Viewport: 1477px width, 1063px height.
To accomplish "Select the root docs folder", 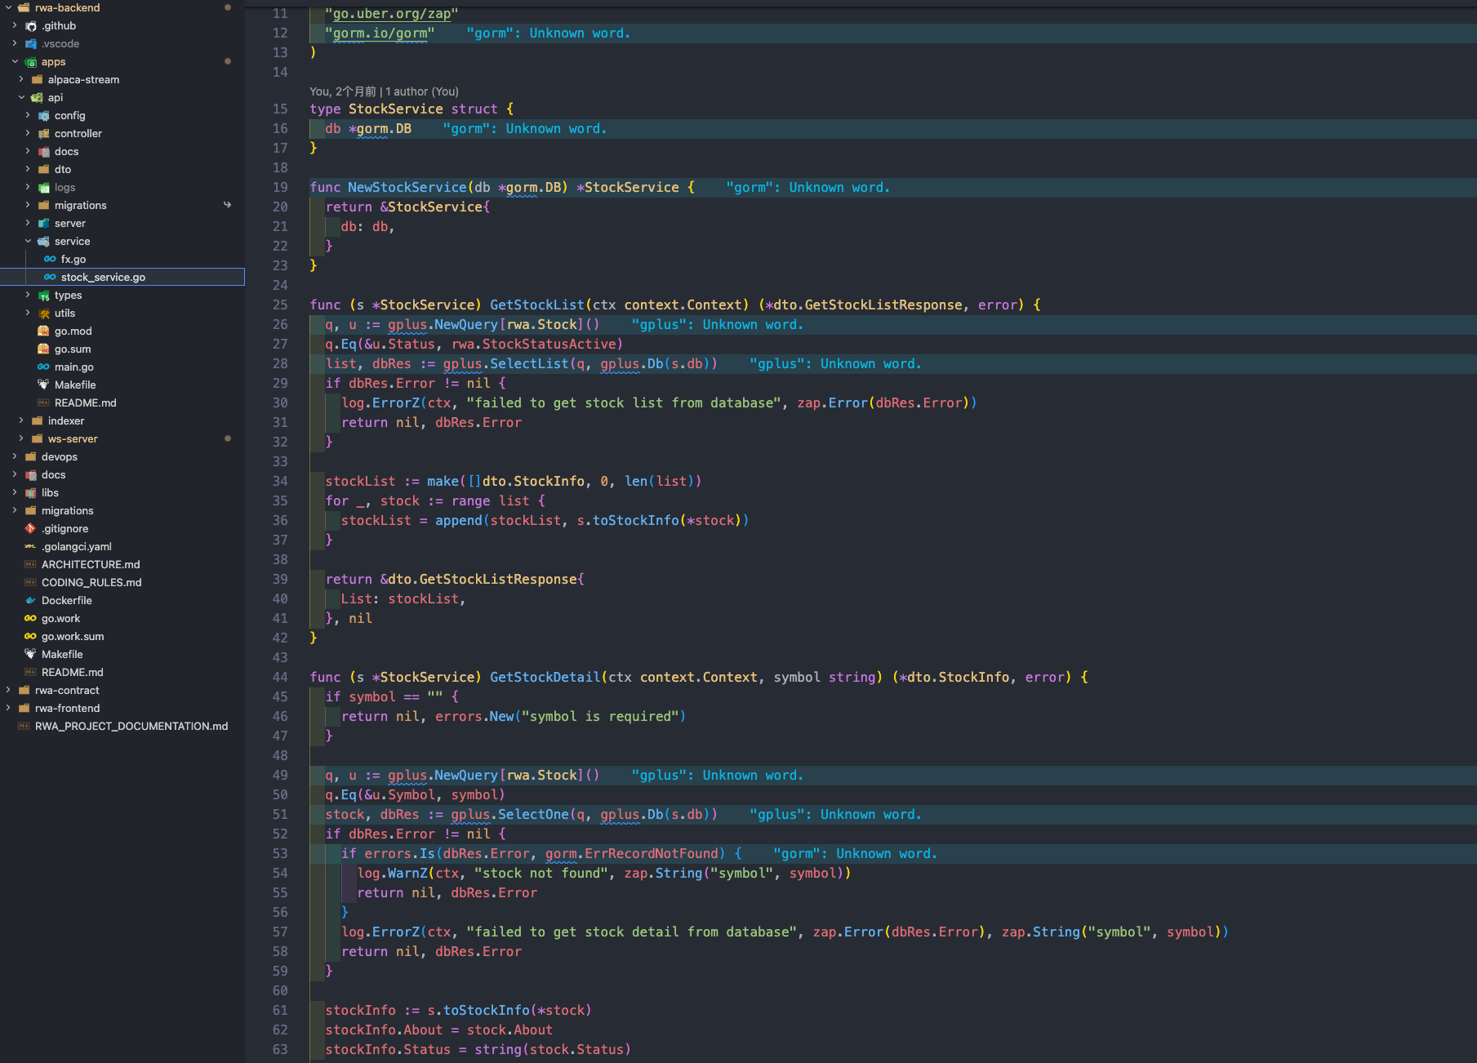I will tap(54, 474).
